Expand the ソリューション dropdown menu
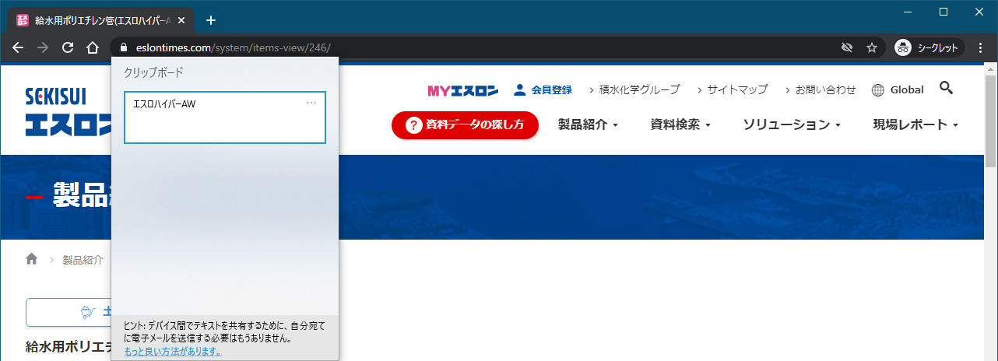The height and width of the screenshot is (361, 998). point(792,124)
